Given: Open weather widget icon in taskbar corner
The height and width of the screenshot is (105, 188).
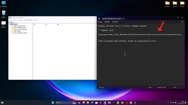Looking at the screenshot, I should (x=2, y=103).
